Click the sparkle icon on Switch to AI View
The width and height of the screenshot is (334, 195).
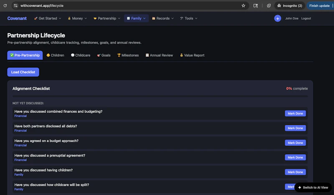[x=299, y=187]
